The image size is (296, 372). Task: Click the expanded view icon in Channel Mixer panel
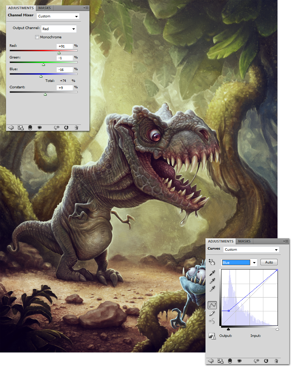pos(21,128)
